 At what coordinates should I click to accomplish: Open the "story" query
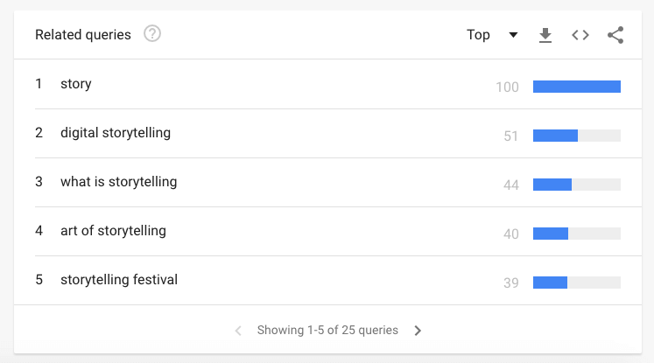pyautogui.click(x=76, y=84)
